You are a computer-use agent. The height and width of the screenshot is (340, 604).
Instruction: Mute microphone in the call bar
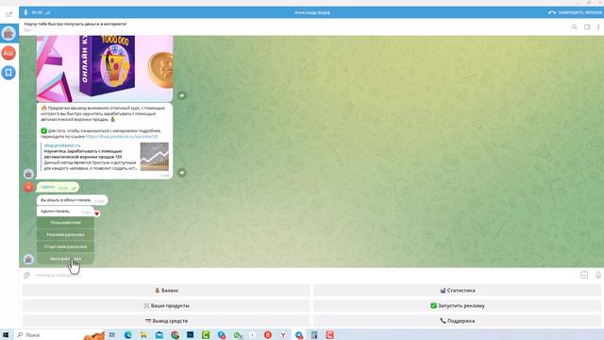[25, 12]
